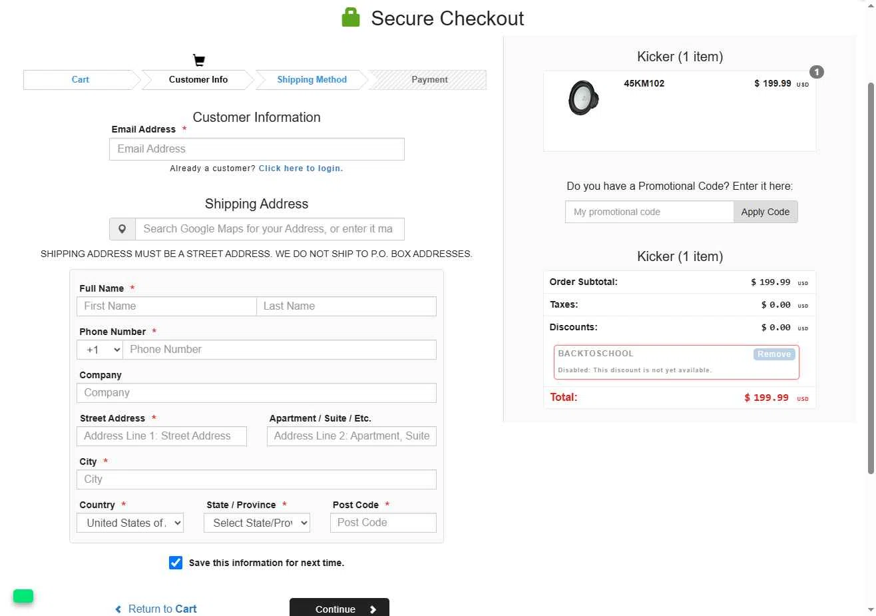Click the page vertical scrollbar thumb
The width and height of the screenshot is (876, 616).
pos(871,278)
